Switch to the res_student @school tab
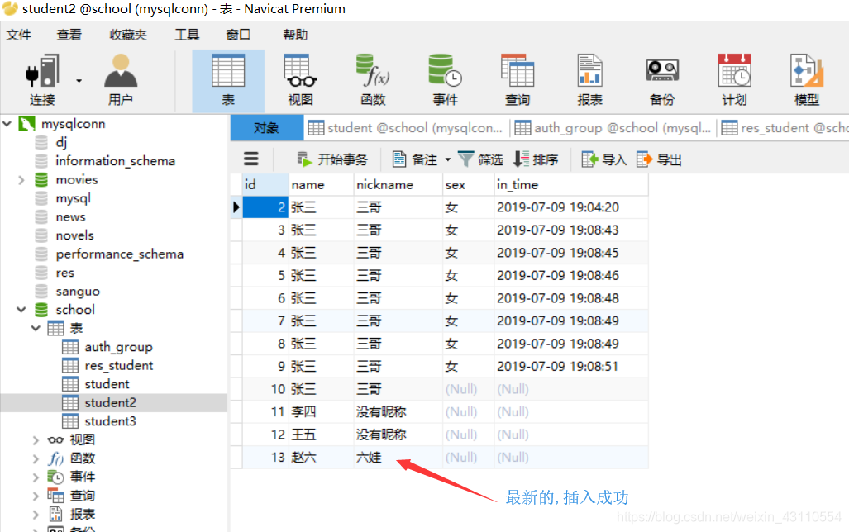Viewport: 849px width, 532px height. click(784, 128)
